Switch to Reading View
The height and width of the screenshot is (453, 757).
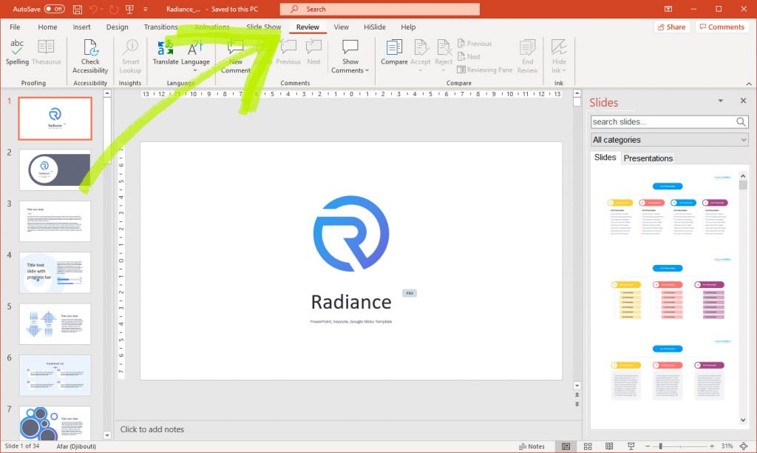coord(609,446)
